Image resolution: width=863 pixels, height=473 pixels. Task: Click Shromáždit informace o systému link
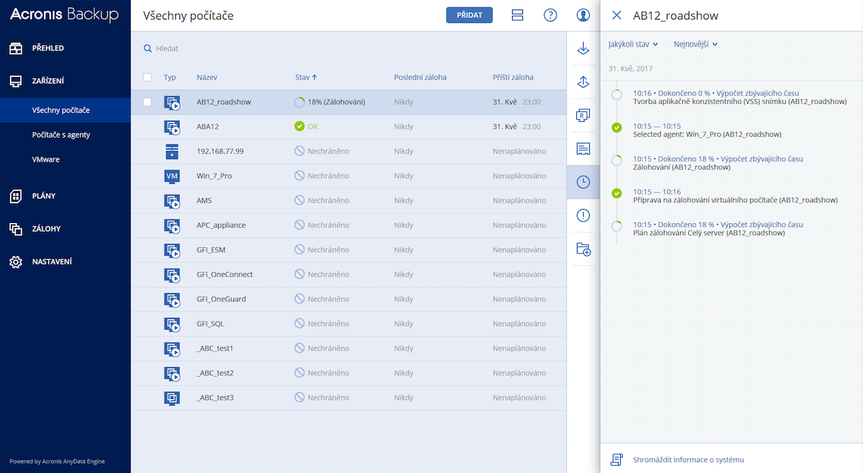click(x=688, y=460)
